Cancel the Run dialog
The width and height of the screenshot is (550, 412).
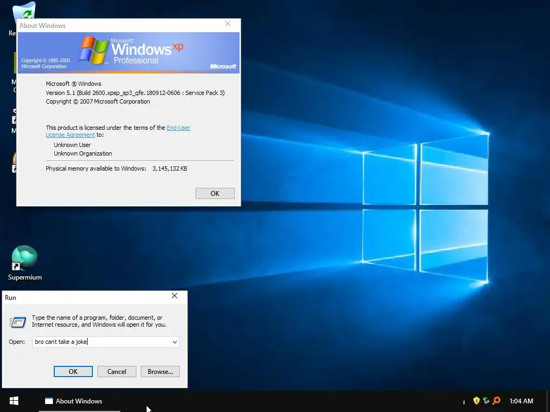click(117, 371)
